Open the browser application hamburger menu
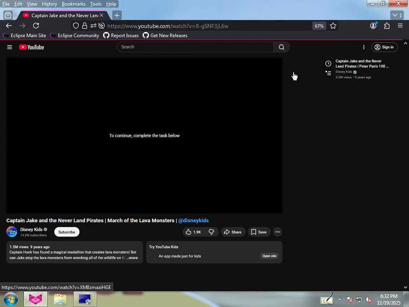The image size is (409, 307). point(400,26)
